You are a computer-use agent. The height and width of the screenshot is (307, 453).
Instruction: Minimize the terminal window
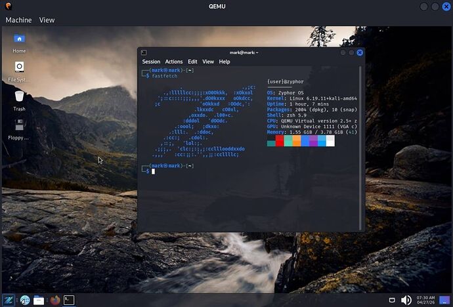click(343, 52)
